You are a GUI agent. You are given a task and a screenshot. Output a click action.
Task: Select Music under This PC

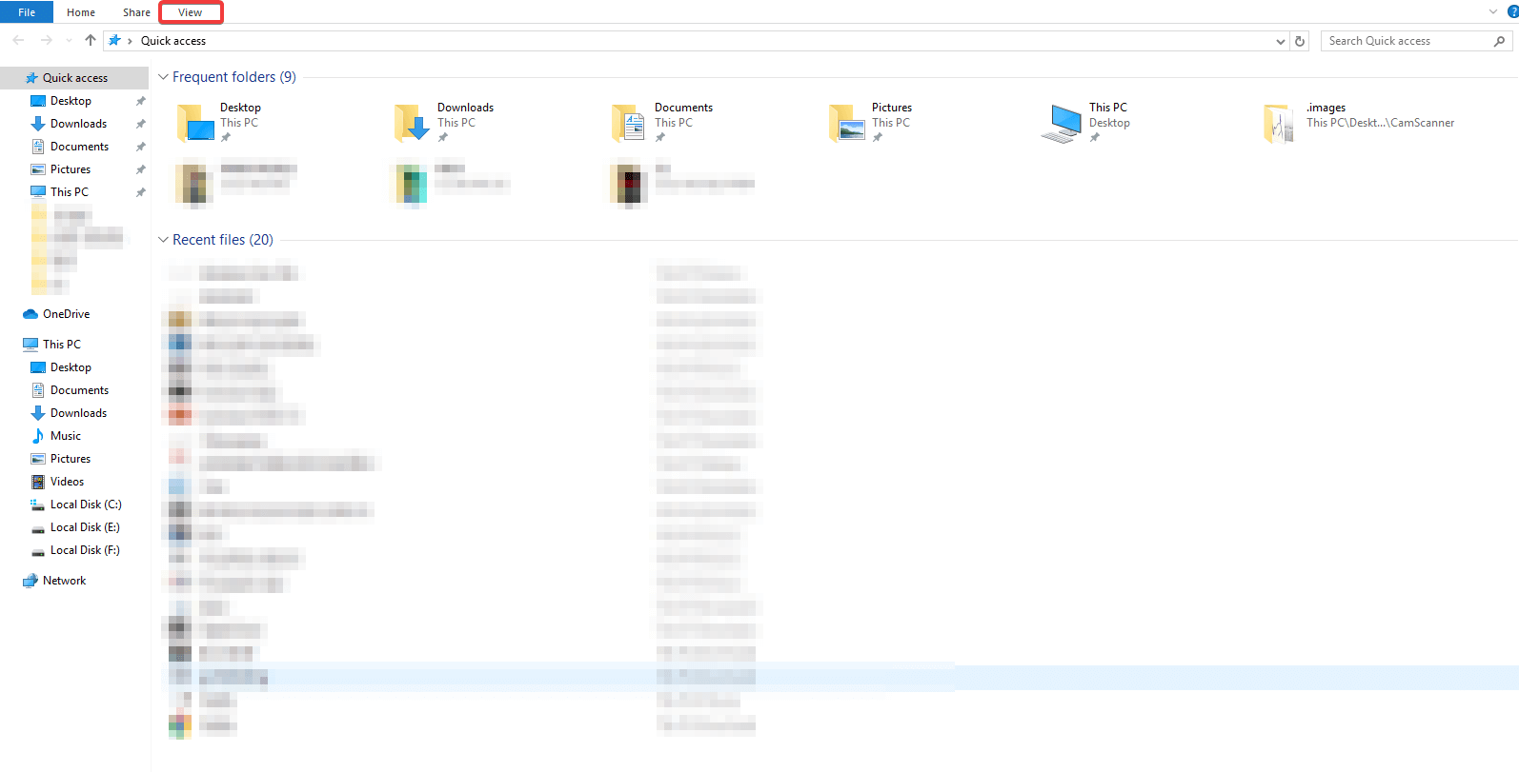tap(66, 436)
